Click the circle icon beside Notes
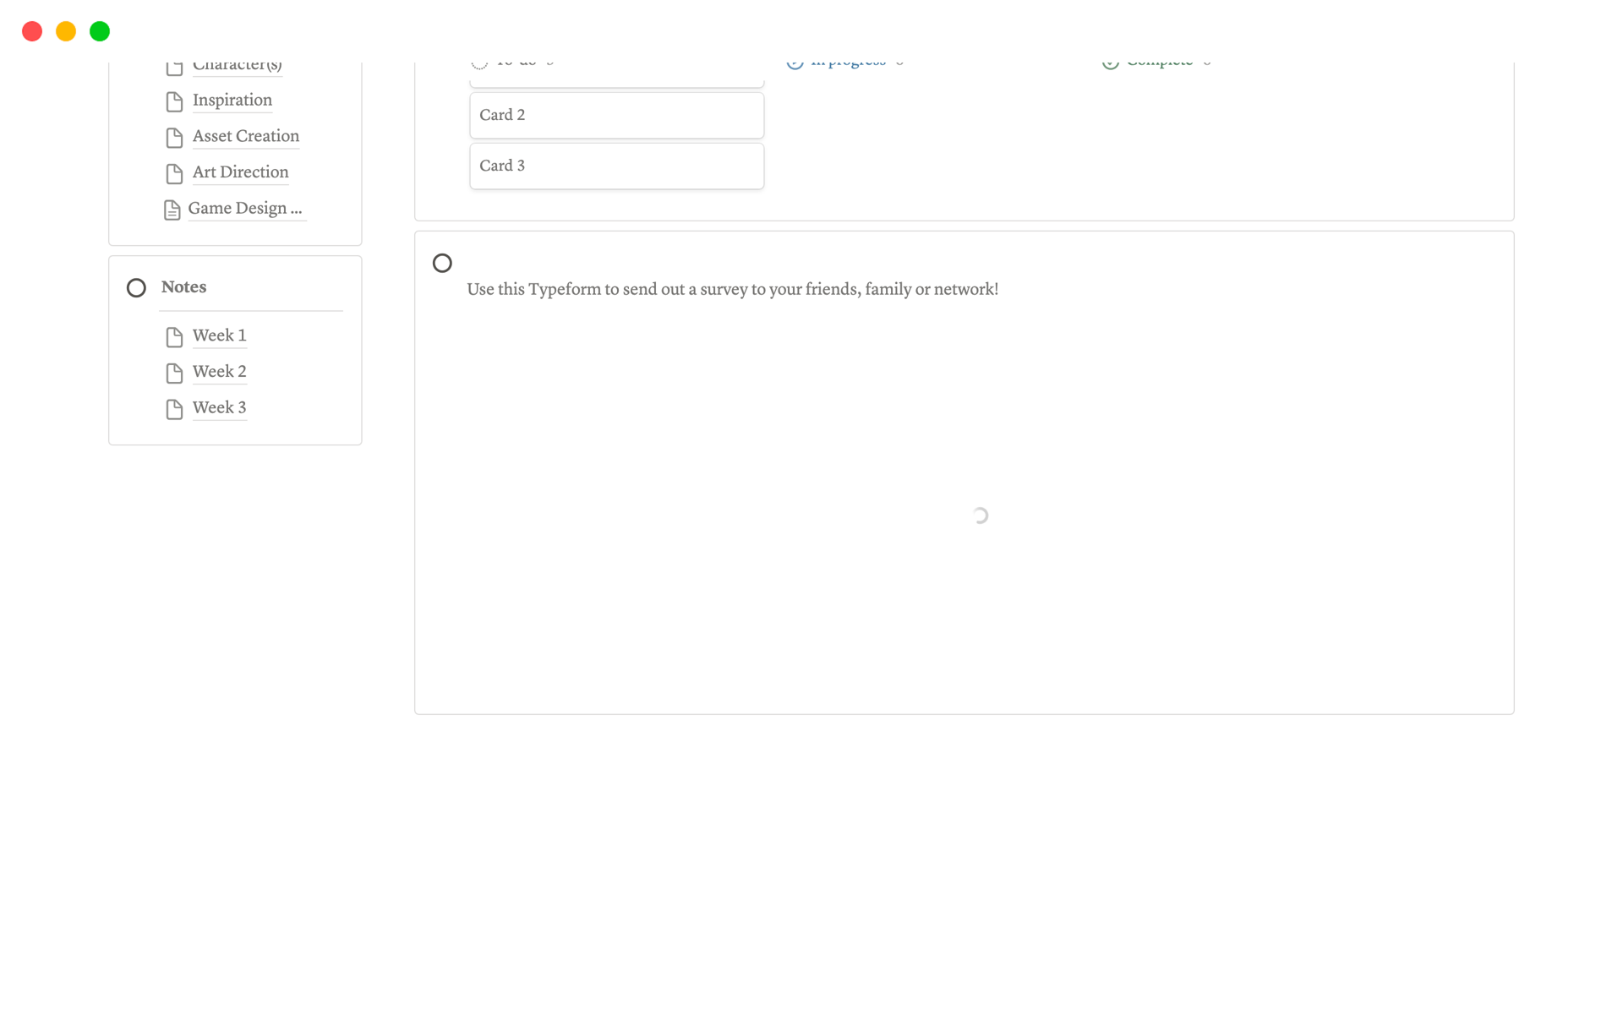The width and height of the screenshot is (1623, 1014). (136, 288)
